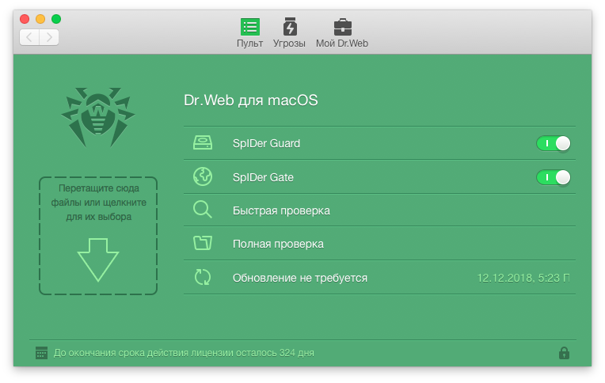Click the SpIDer Gate label
The height and width of the screenshot is (383, 605).
tap(263, 177)
